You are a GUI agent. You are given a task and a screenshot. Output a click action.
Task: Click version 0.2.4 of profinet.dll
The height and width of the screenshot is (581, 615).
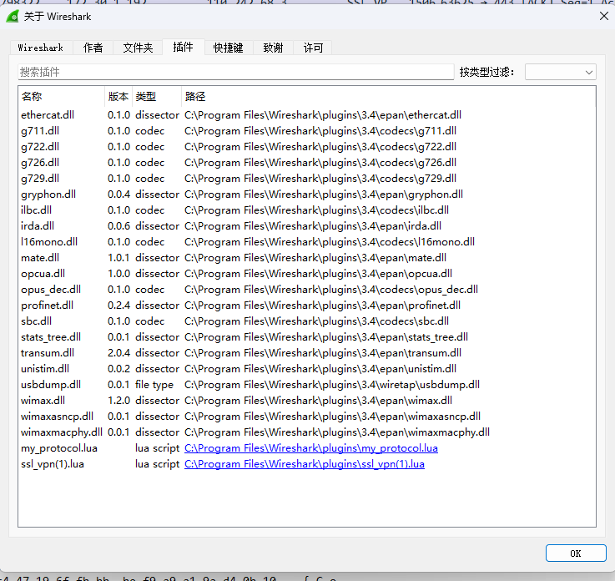pos(118,306)
